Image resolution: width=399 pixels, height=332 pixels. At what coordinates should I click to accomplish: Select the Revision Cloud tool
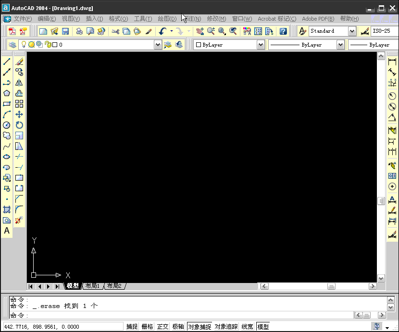coord(7,135)
